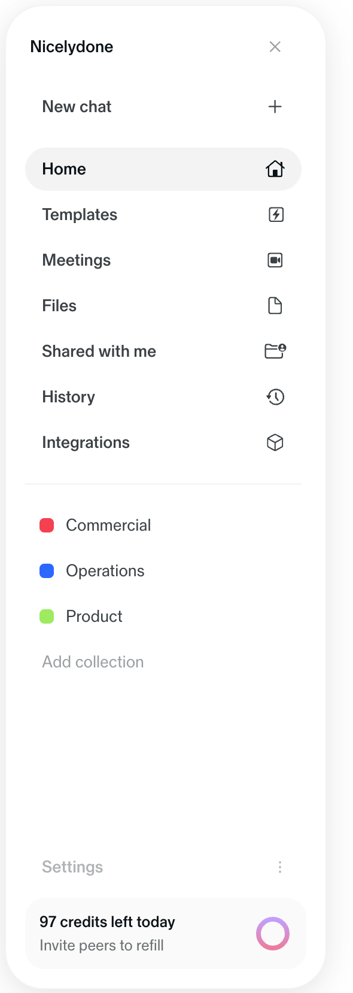Start a new chat with the plus icon
Viewport: 353px width, 993px height.
click(275, 106)
